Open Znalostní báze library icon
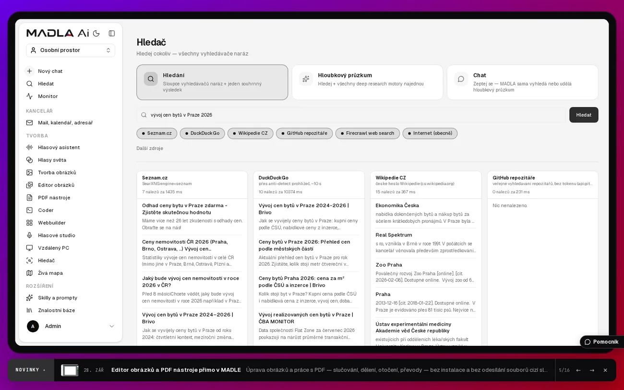This screenshot has height=390, width=624. click(x=29, y=310)
